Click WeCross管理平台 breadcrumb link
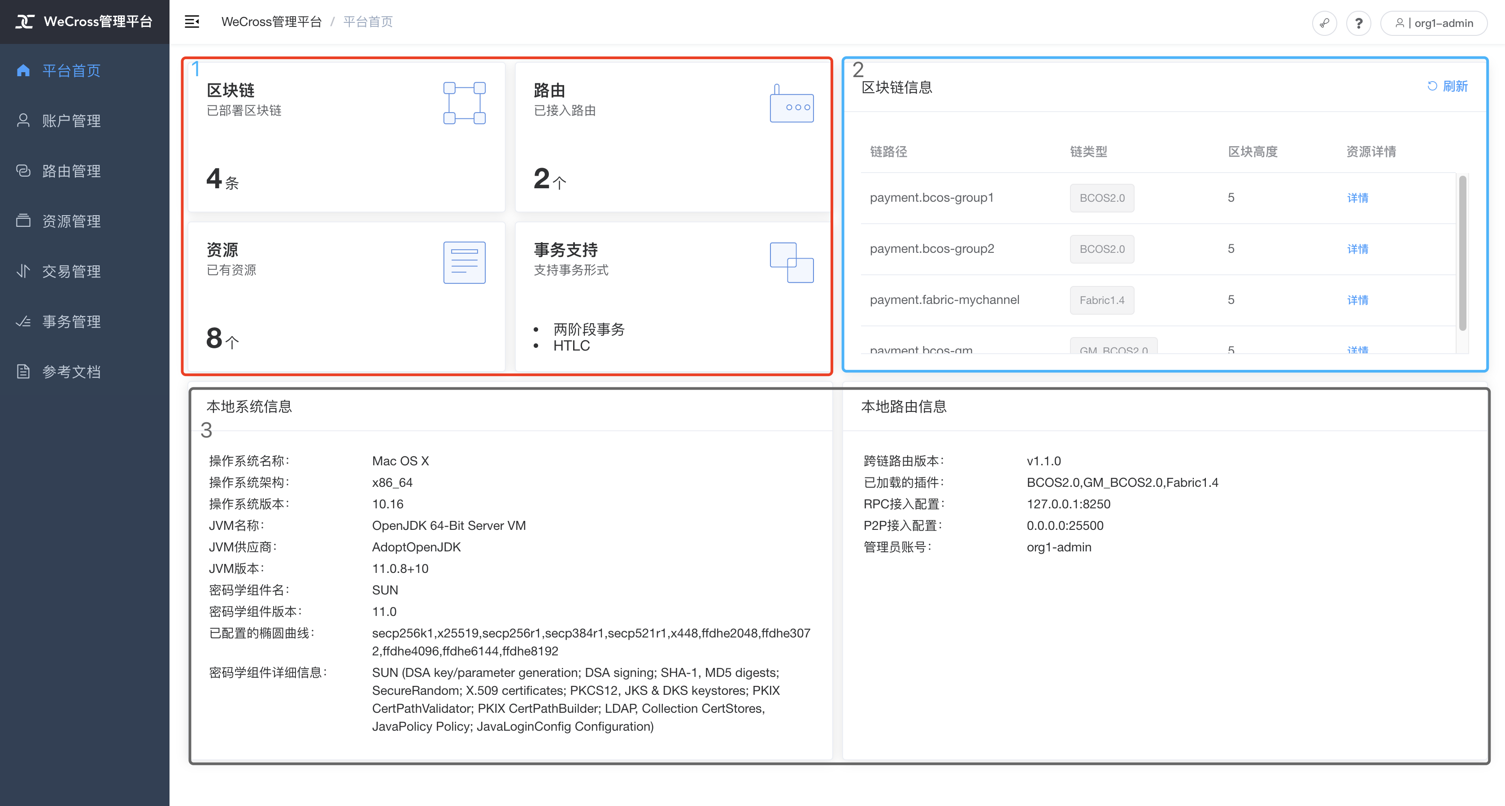This screenshot has width=1505, height=806. click(272, 22)
